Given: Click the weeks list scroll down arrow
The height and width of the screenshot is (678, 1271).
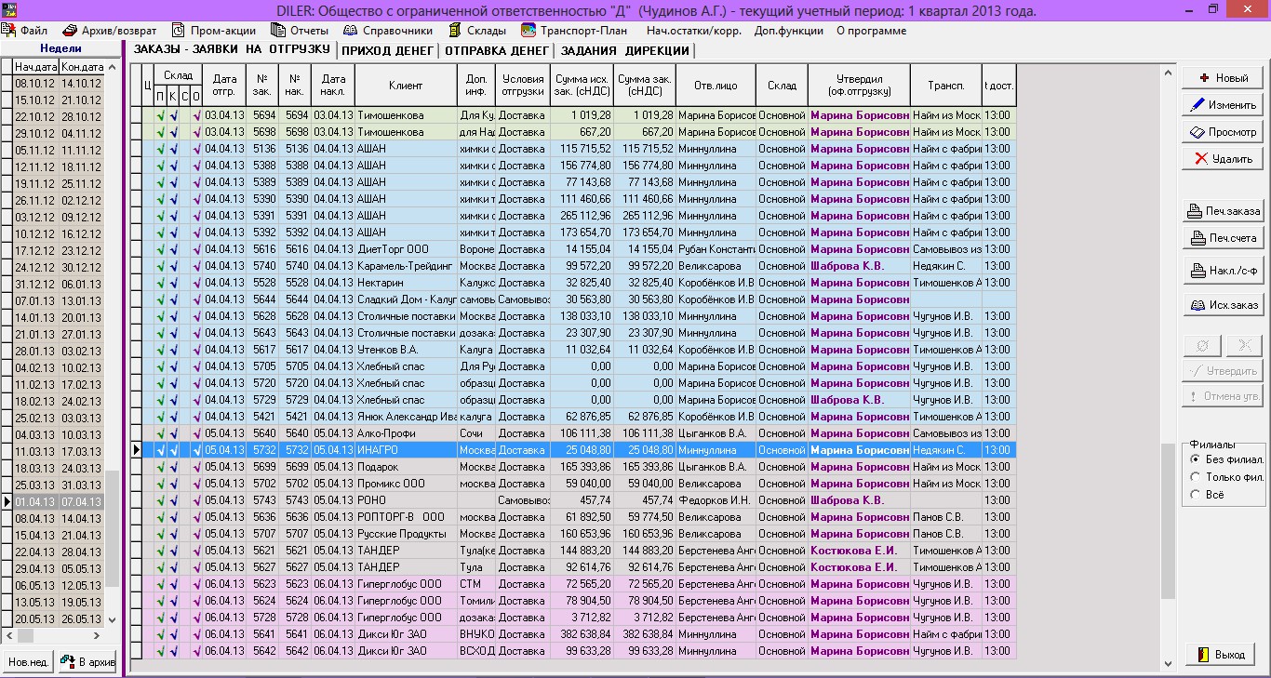Looking at the screenshot, I should coord(113,619).
